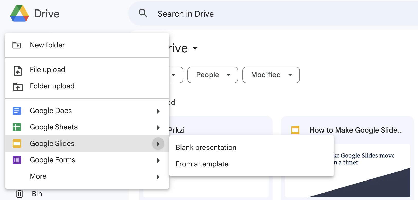Click the Drive product name text
The image size is (418, 200).
pos(47,14)
